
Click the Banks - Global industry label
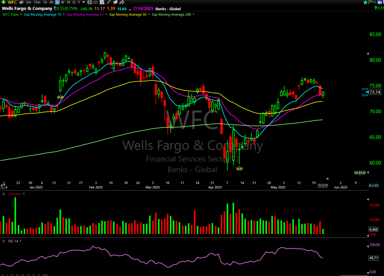point(168,9)
